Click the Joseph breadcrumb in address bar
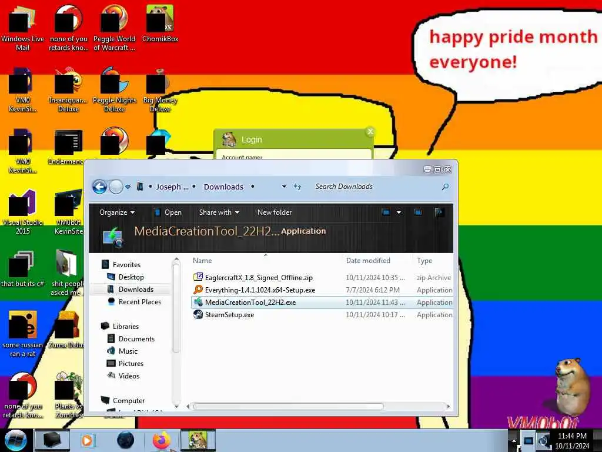 (x=172, y=187)
